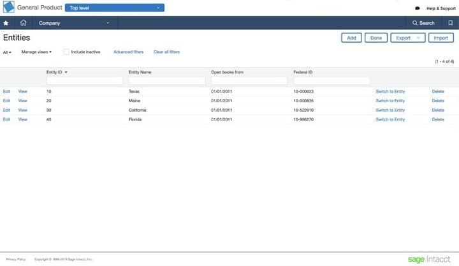Expand the Manage views menu

36,52
